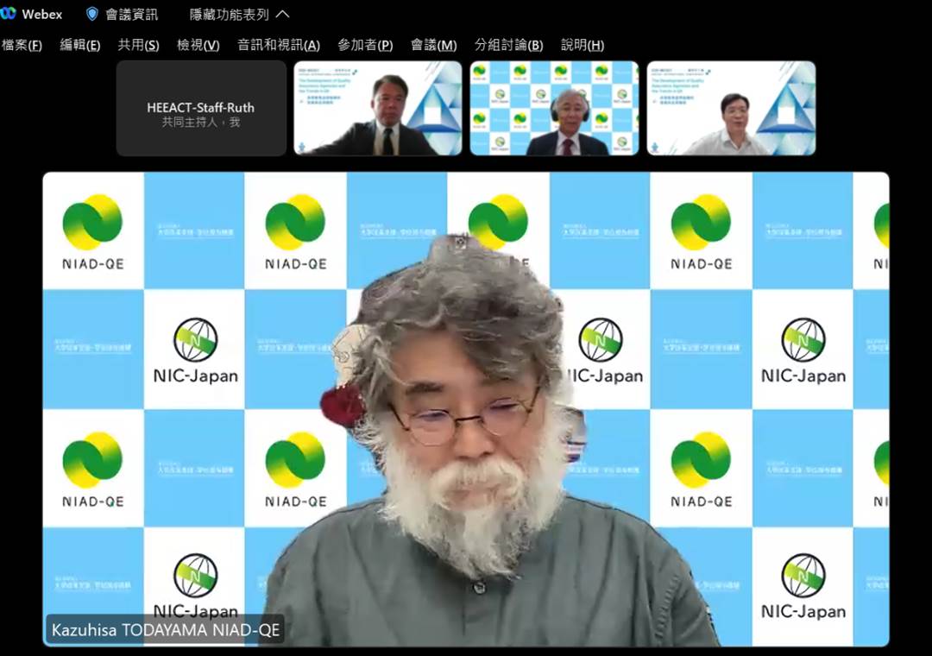Image resolution: width=932 pixels, height=656 pixels.
Task: Open the 編輯(E) menu
Action: coord(79,45)
